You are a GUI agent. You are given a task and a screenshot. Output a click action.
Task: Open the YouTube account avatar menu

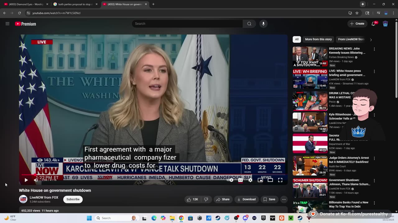pyautogui.click(x=385, y=24)
